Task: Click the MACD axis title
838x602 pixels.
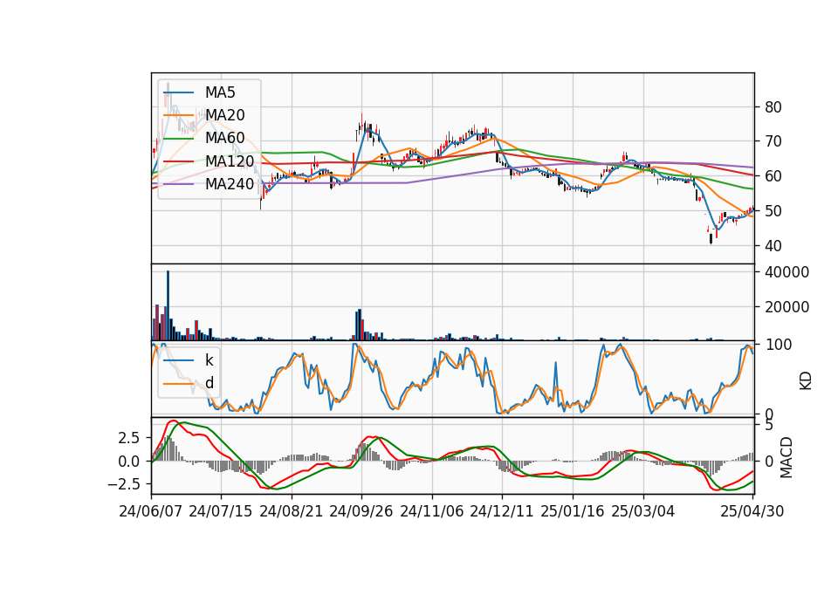Action: point(786,457)
